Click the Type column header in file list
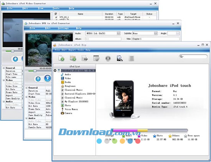Screen dimensions: 211x162 [x=120, y=14]
